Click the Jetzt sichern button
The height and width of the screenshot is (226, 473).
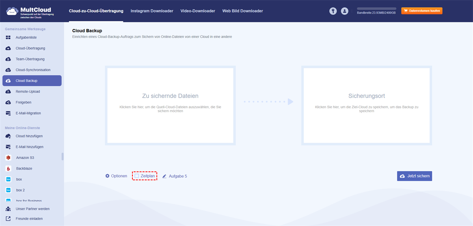pos(415,176)
